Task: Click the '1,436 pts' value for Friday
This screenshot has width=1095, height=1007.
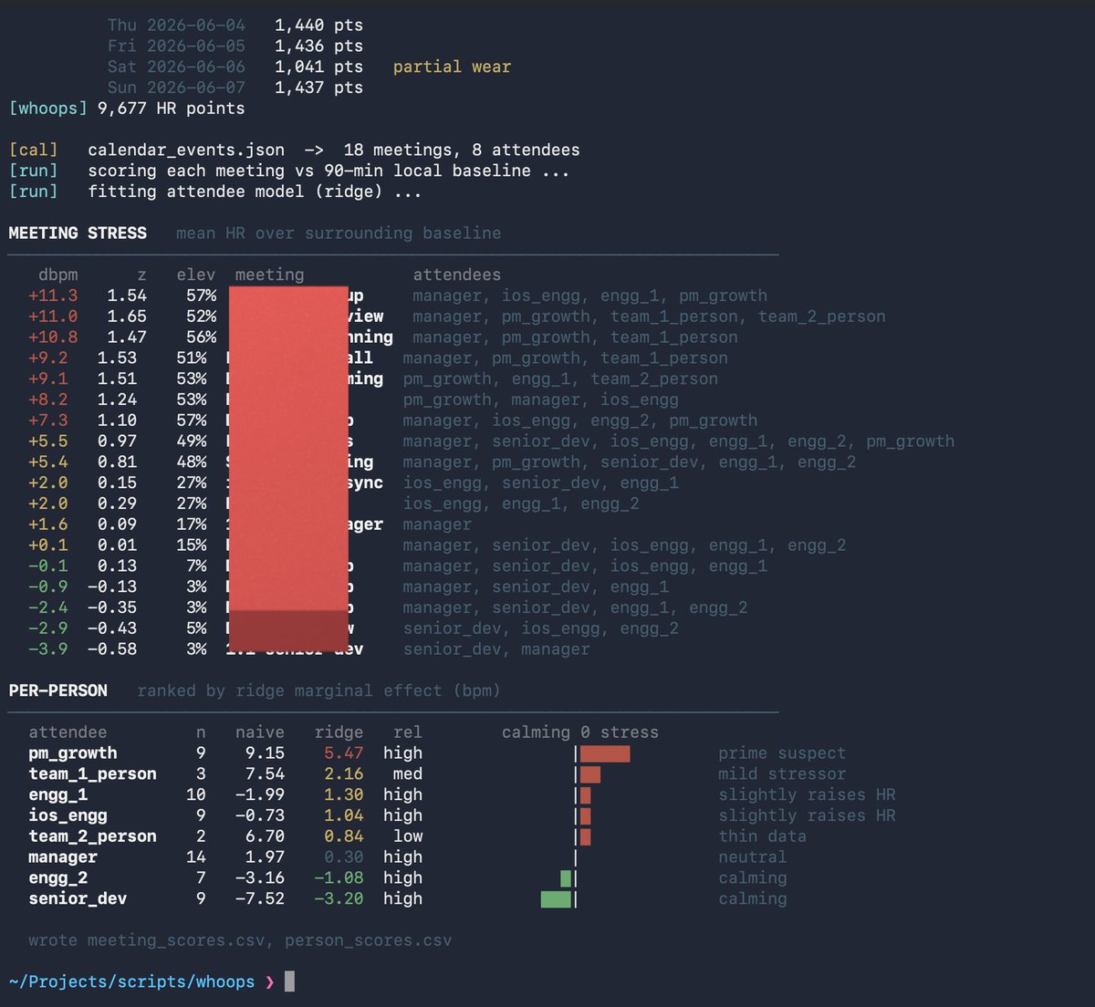Action: tap(318, 46)
